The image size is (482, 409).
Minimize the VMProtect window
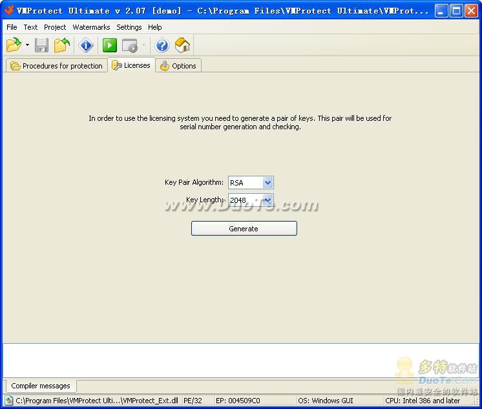(x=441, y=11)
